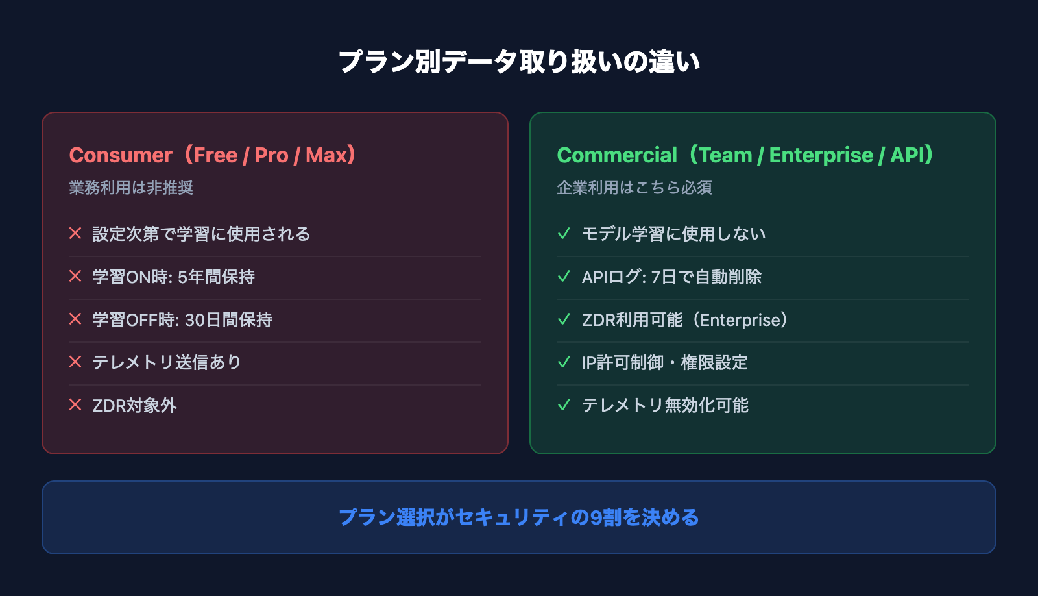
Task: Click the X icon next to テレメトリ送信あり
Action: coord(75,362)
